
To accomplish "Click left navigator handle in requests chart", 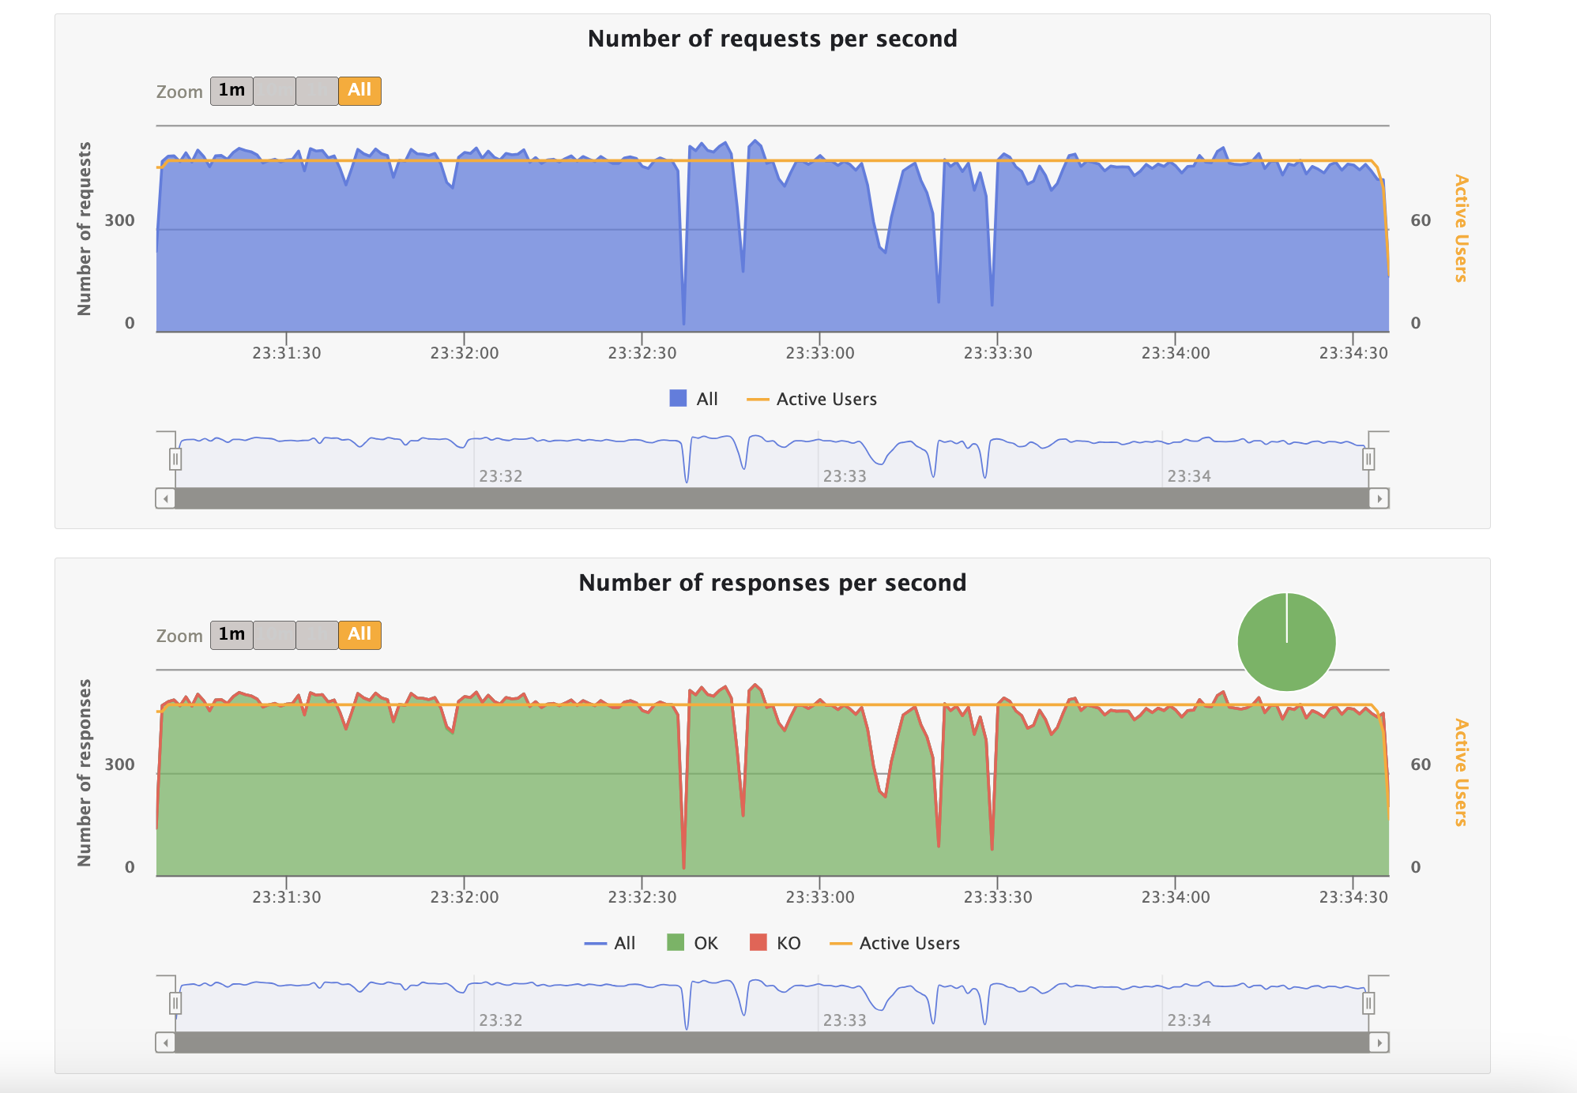I will [175, 459].
